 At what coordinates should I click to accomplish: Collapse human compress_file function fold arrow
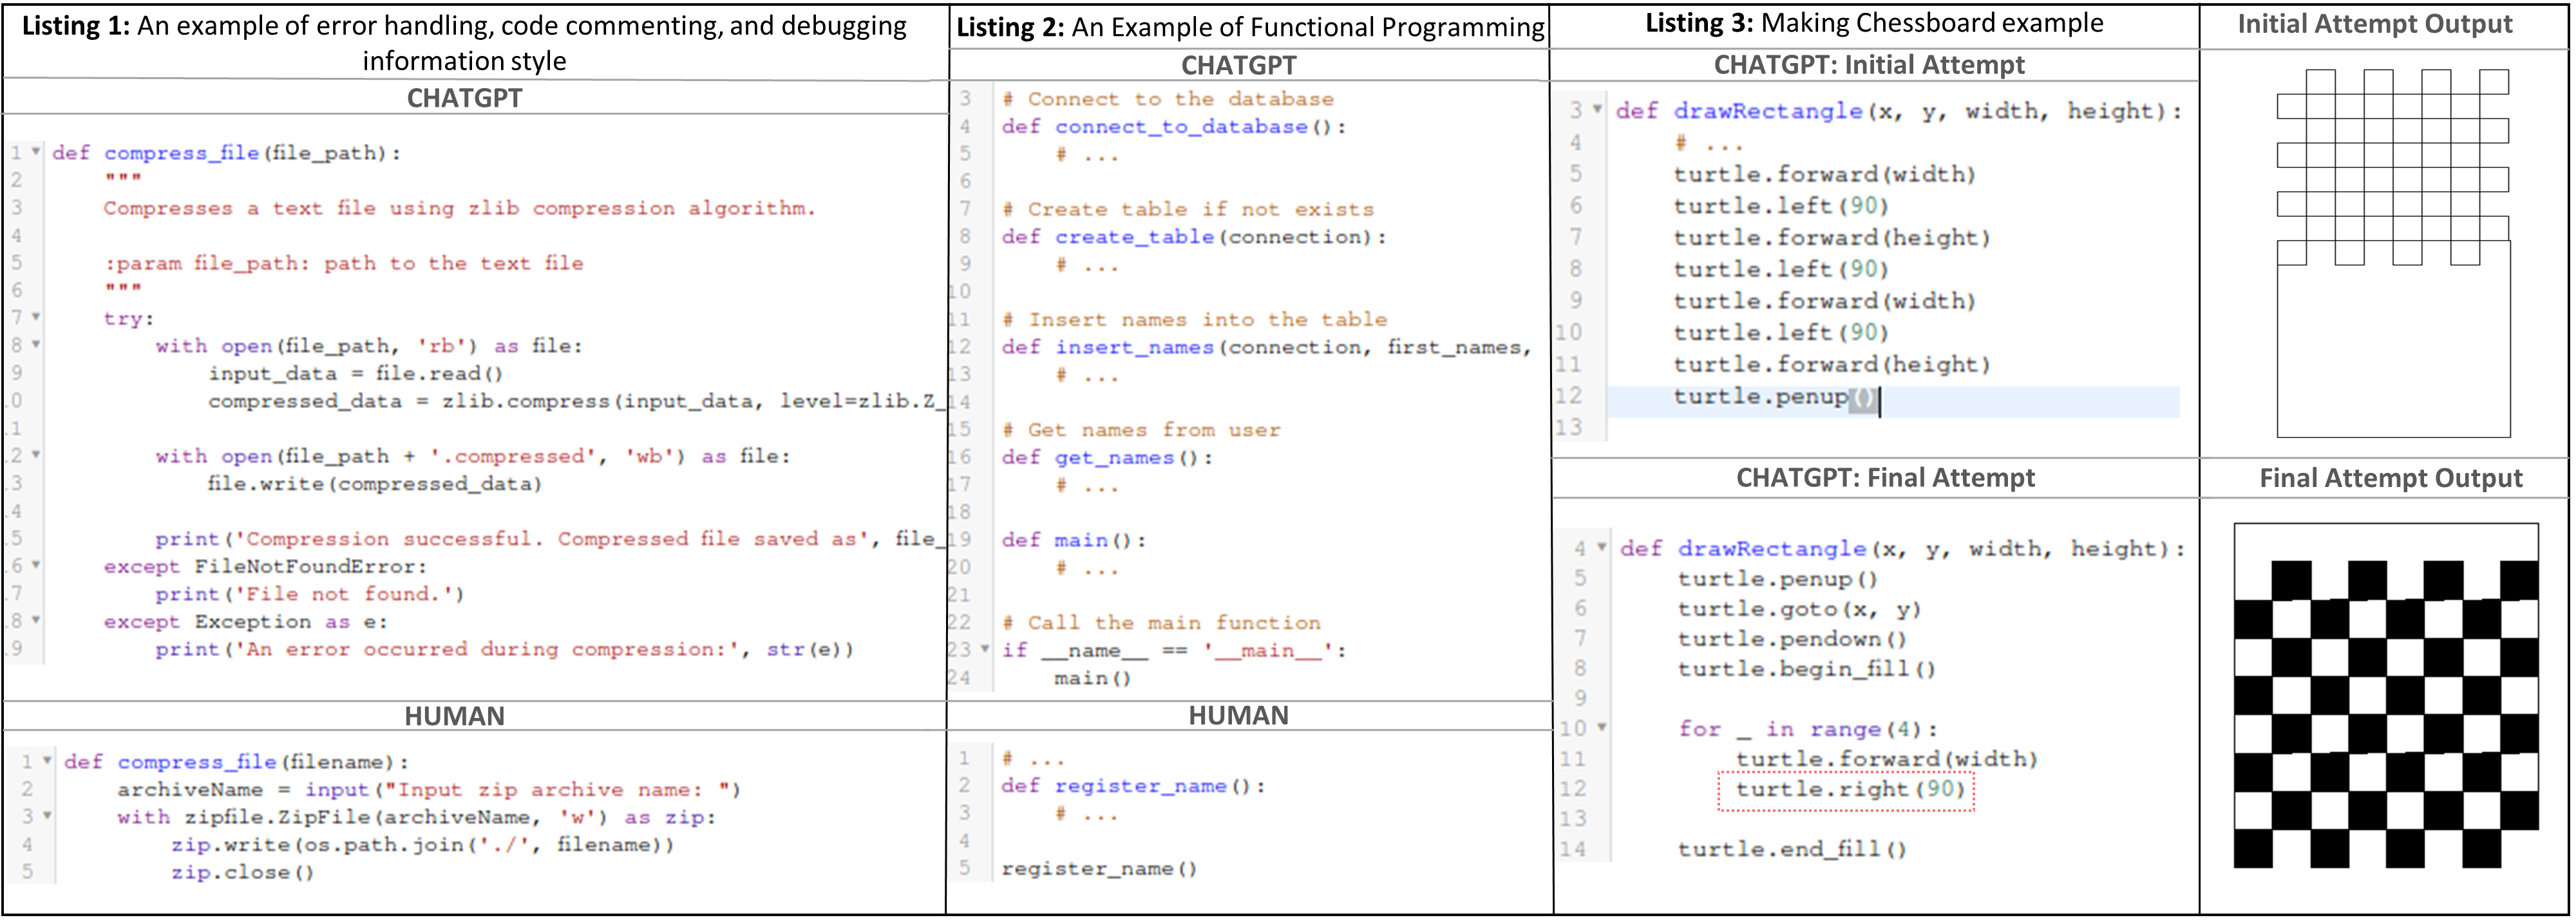pyautogui.click(x=47, y=760)
